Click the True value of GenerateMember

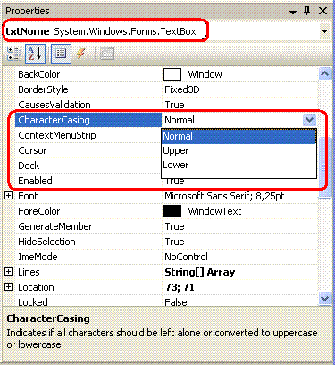point(174,226)
